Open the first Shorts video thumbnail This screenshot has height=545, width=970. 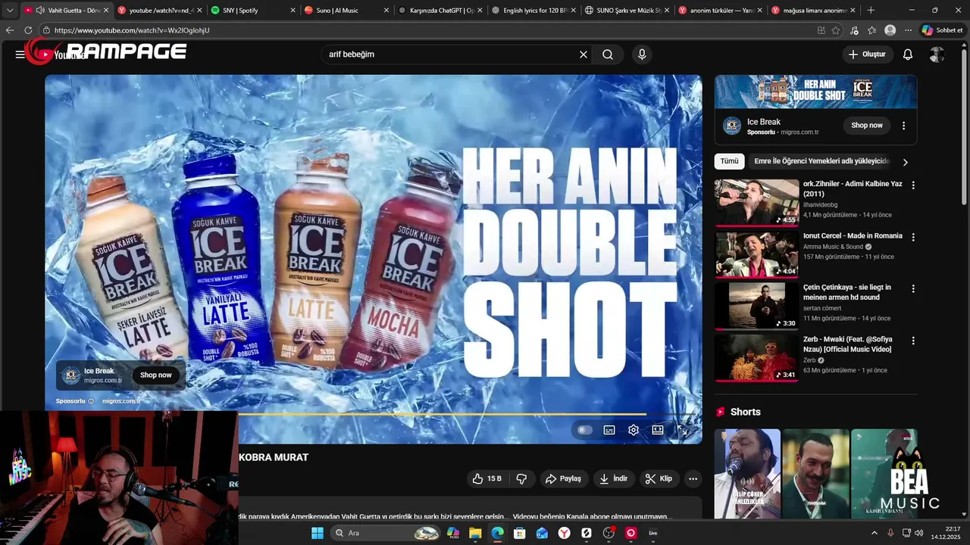[747, 474]
